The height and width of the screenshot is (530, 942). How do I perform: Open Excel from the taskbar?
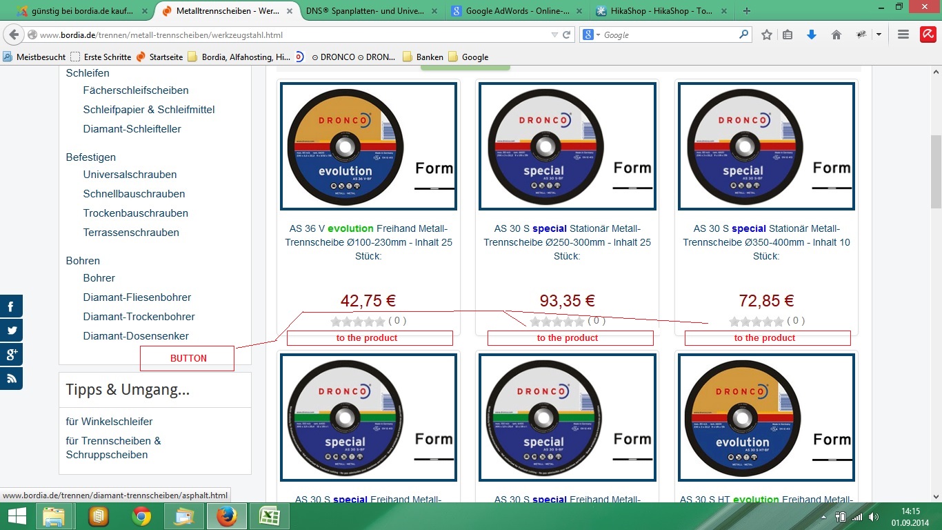(x=268, y=516)
